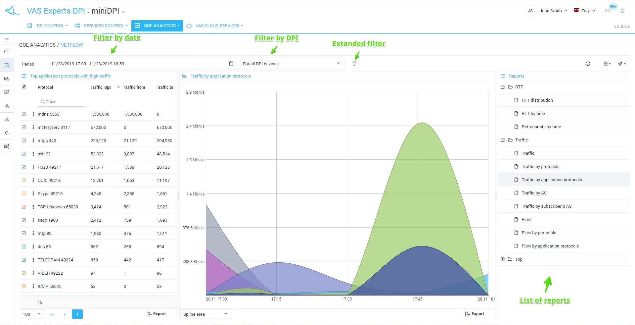This screenshot has height=325, width=635.
Task: Open the mail inbox icon with 99+ badge
Action: 608,11
